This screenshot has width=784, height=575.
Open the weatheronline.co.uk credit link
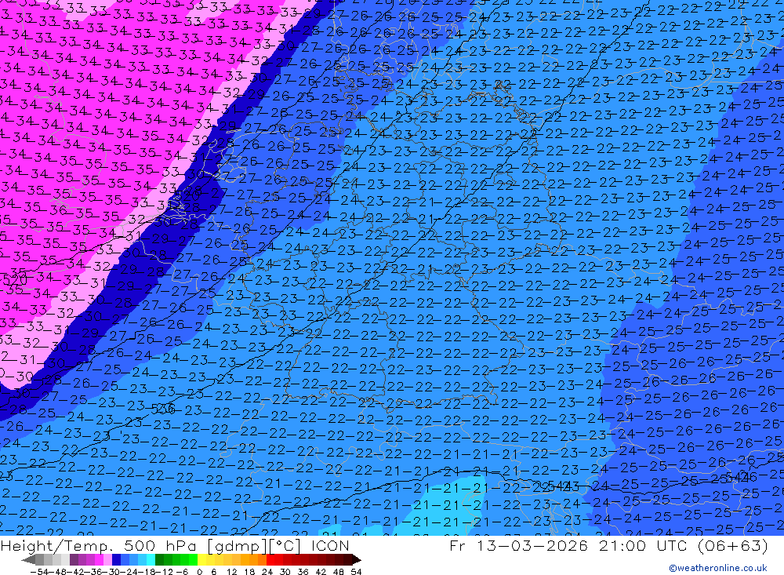pos(718,568)
